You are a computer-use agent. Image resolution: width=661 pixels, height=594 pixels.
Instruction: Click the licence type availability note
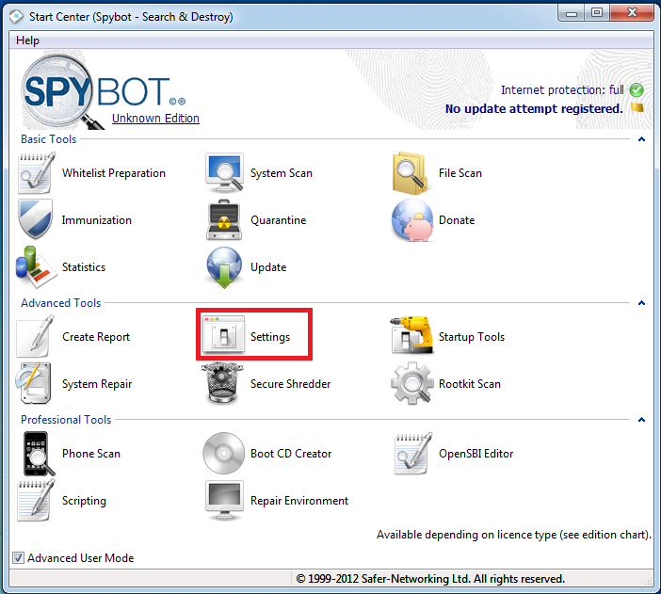click(x=514, y=535)
